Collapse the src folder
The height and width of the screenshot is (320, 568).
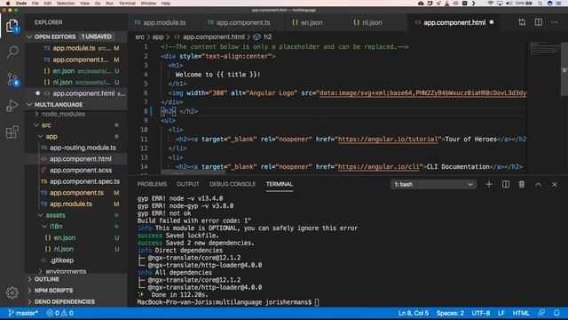tap(46, 125)
